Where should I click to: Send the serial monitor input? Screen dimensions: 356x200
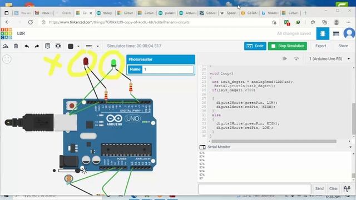[x=319, y=189]
